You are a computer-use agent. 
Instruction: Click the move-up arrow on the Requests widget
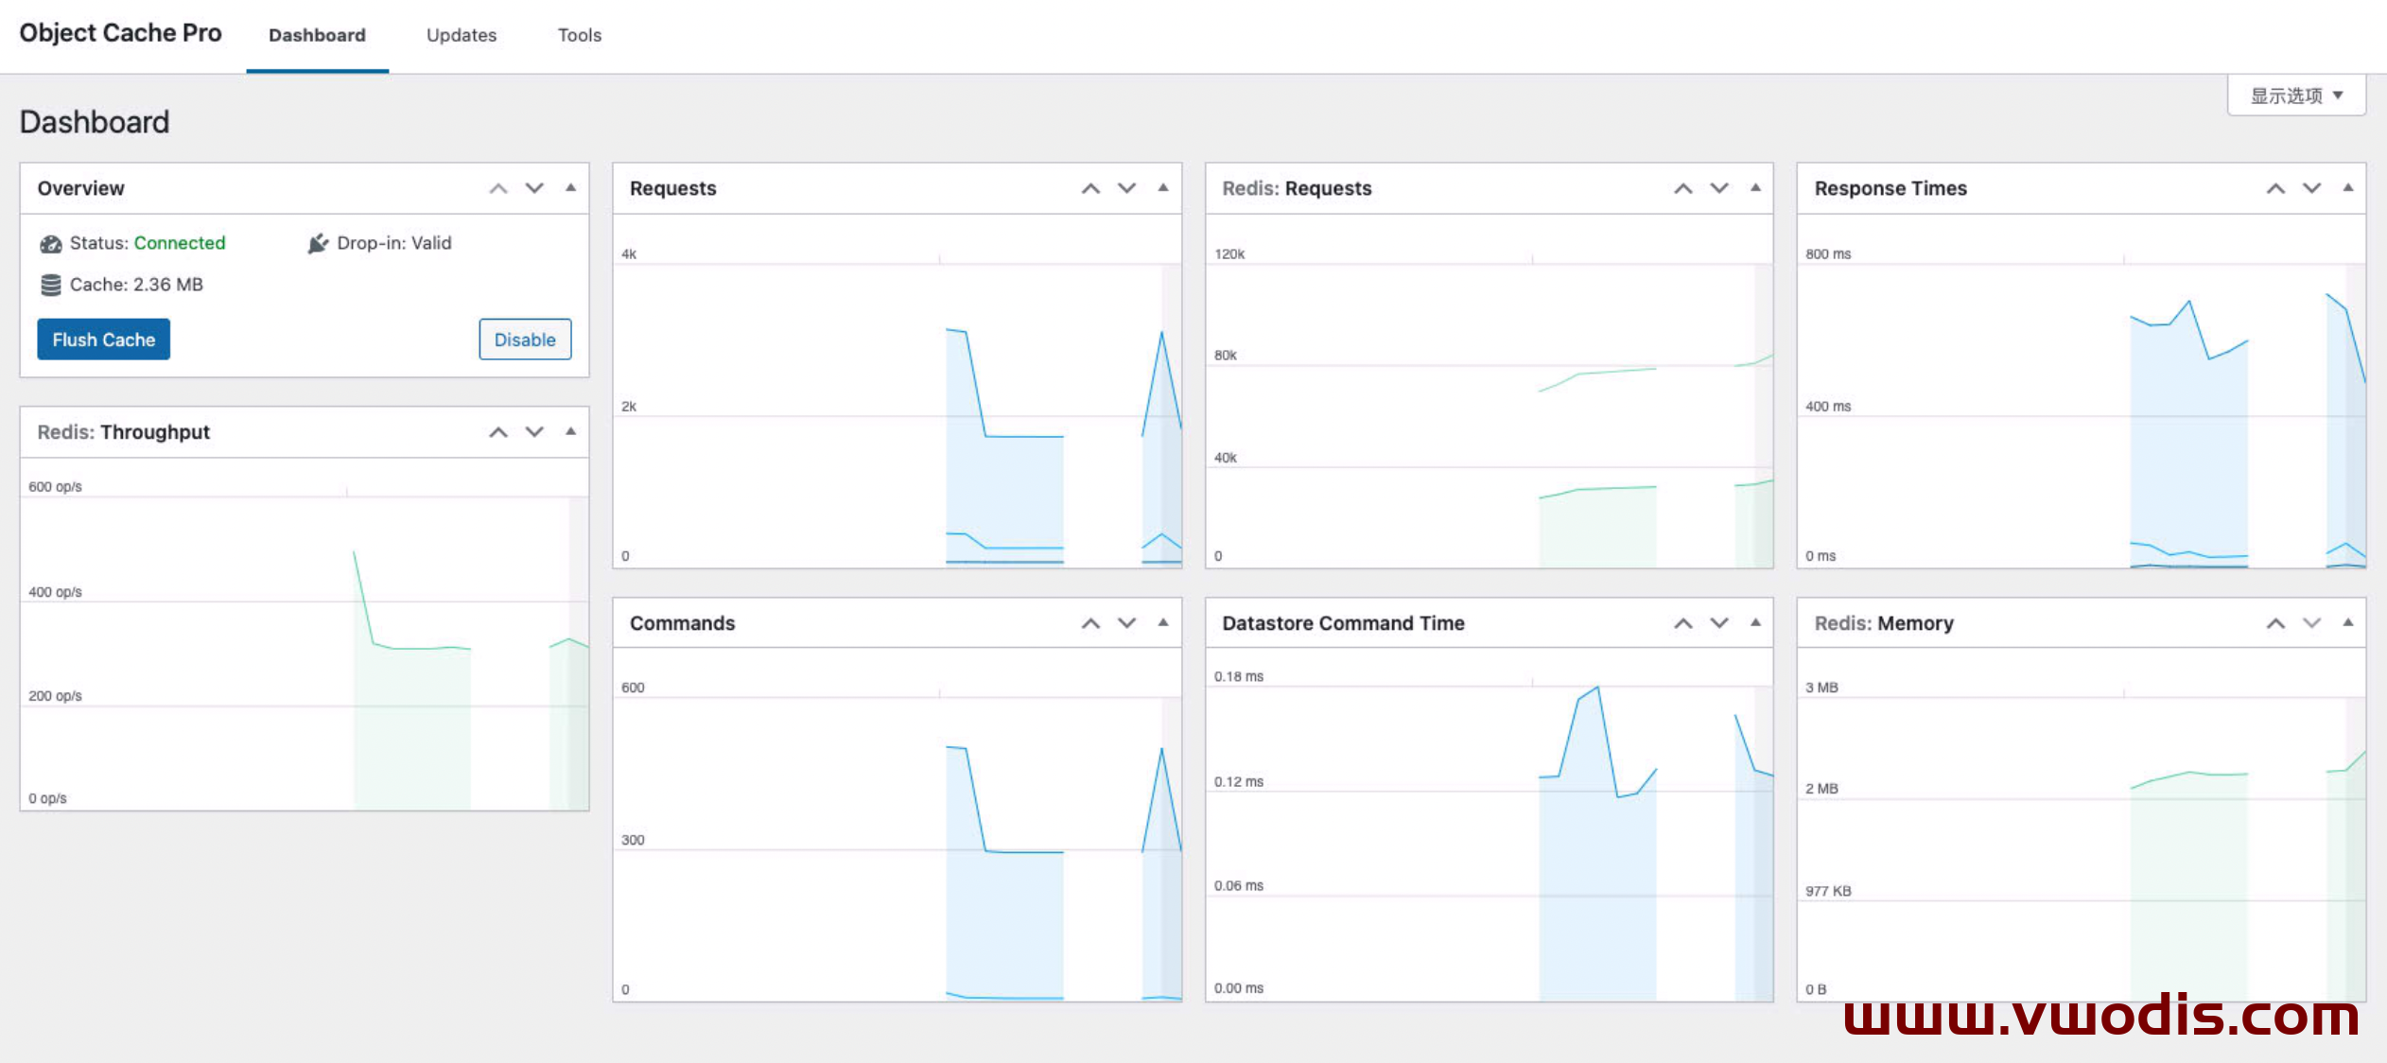point(1089,188)
